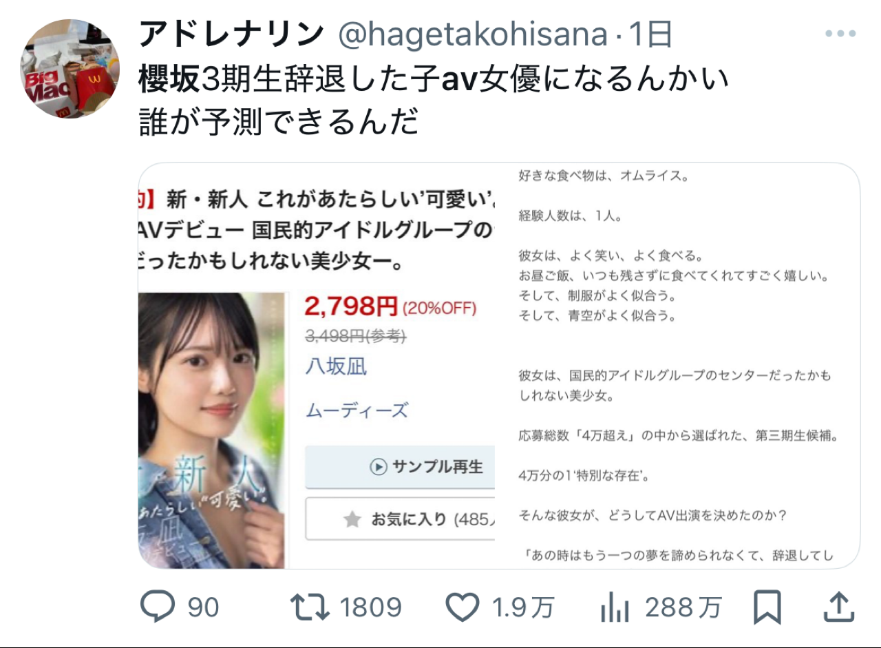Open the three-dot more options menu
This screenshot has width=881, height=648.
[x=840, y=34]
